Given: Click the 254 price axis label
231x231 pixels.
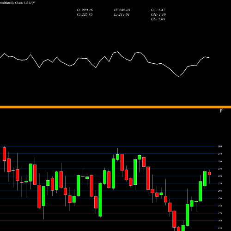Looking at the screenshot, I should coord(220,154).
